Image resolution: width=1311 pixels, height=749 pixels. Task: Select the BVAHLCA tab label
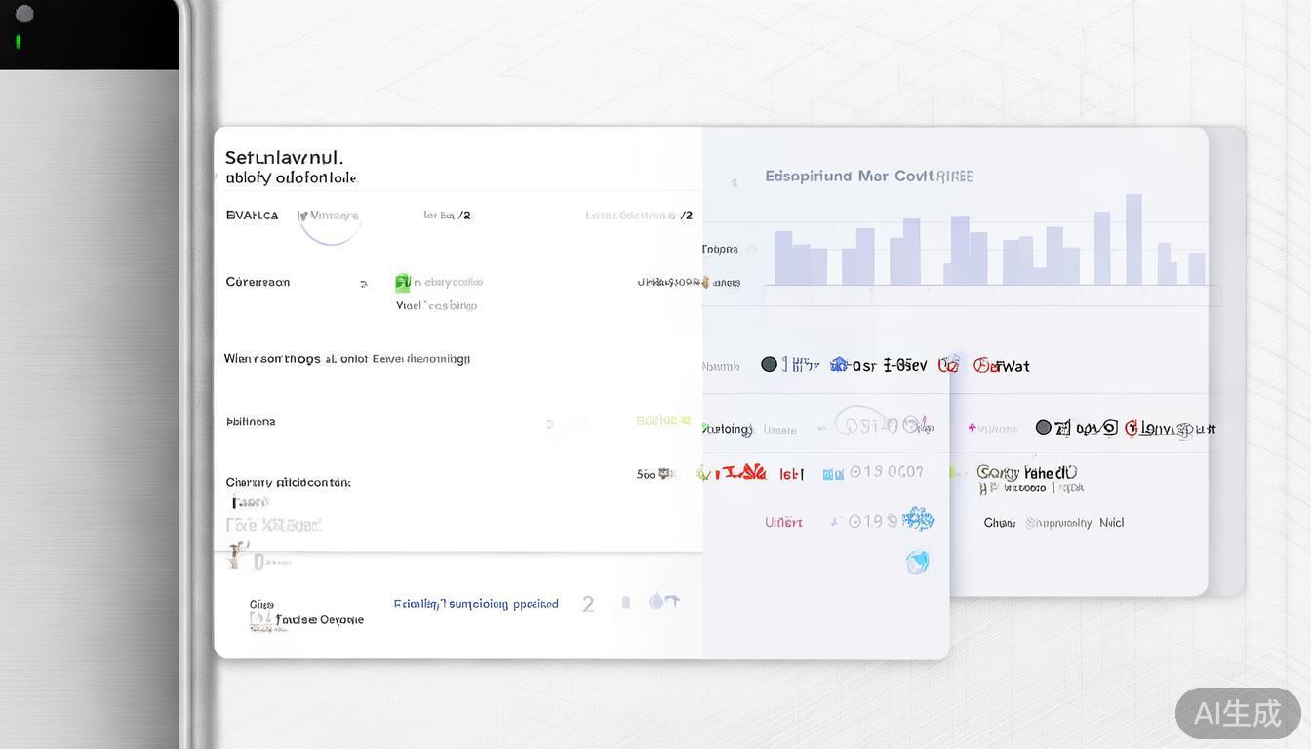point(252,216)
